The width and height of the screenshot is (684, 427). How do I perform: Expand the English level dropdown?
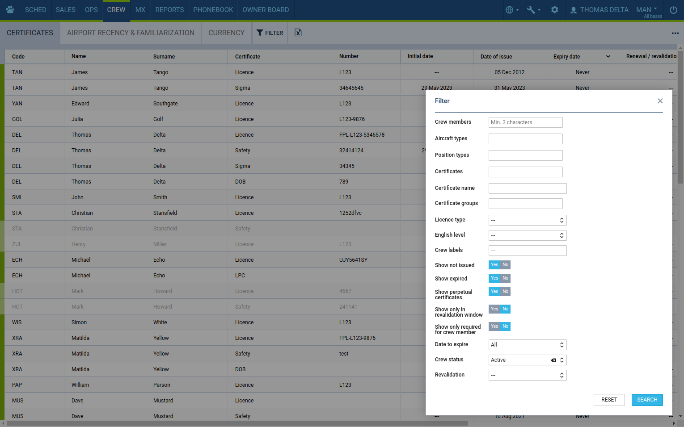528,235
